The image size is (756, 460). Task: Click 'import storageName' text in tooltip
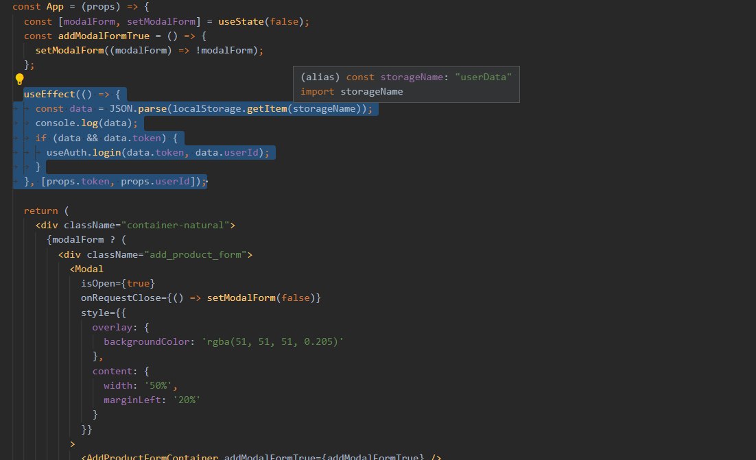pyautogui.click(x=351, y=91)
